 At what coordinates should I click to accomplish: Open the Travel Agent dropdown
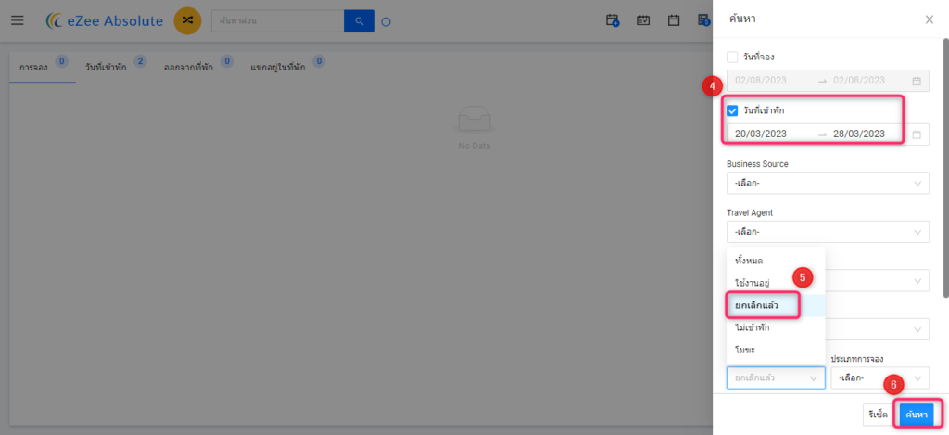coord(828,232)
